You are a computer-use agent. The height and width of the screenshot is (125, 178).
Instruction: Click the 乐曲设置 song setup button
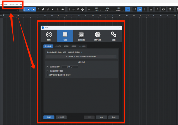61,117
